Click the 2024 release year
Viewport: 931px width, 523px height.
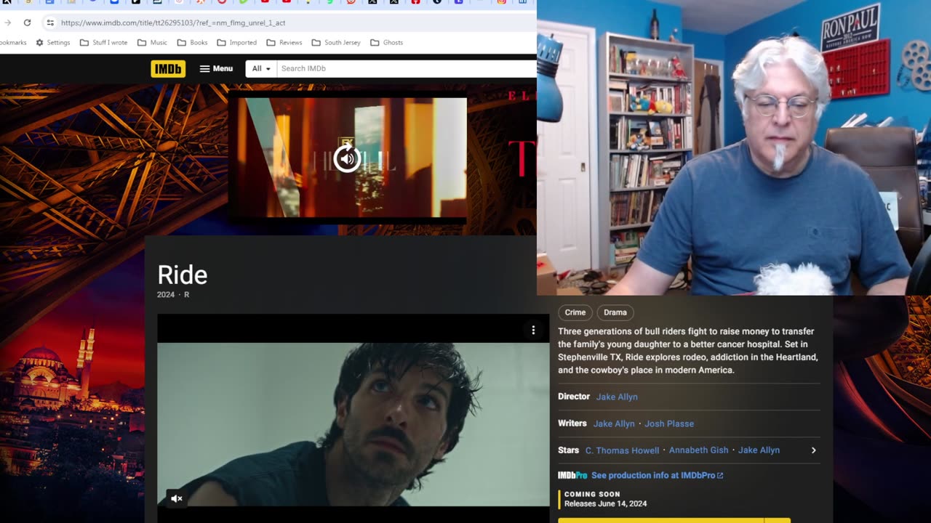pos(166,295)
